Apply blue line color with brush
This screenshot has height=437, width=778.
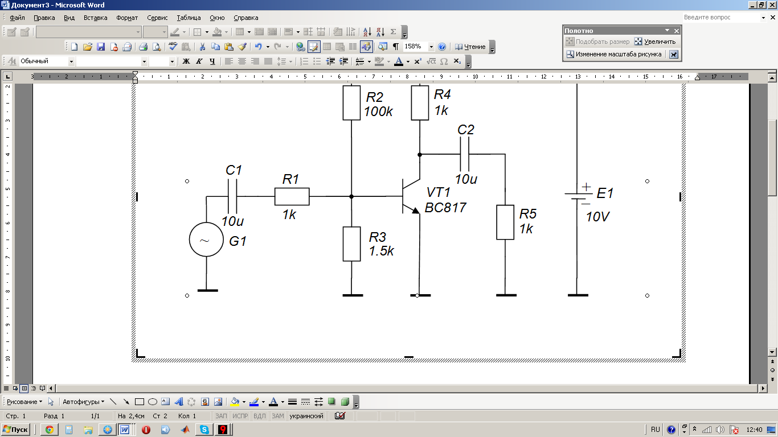tap(253, 402)
